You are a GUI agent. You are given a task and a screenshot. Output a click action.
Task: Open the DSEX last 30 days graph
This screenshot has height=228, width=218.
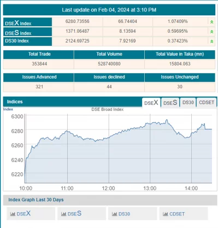[x=23, y=214]
